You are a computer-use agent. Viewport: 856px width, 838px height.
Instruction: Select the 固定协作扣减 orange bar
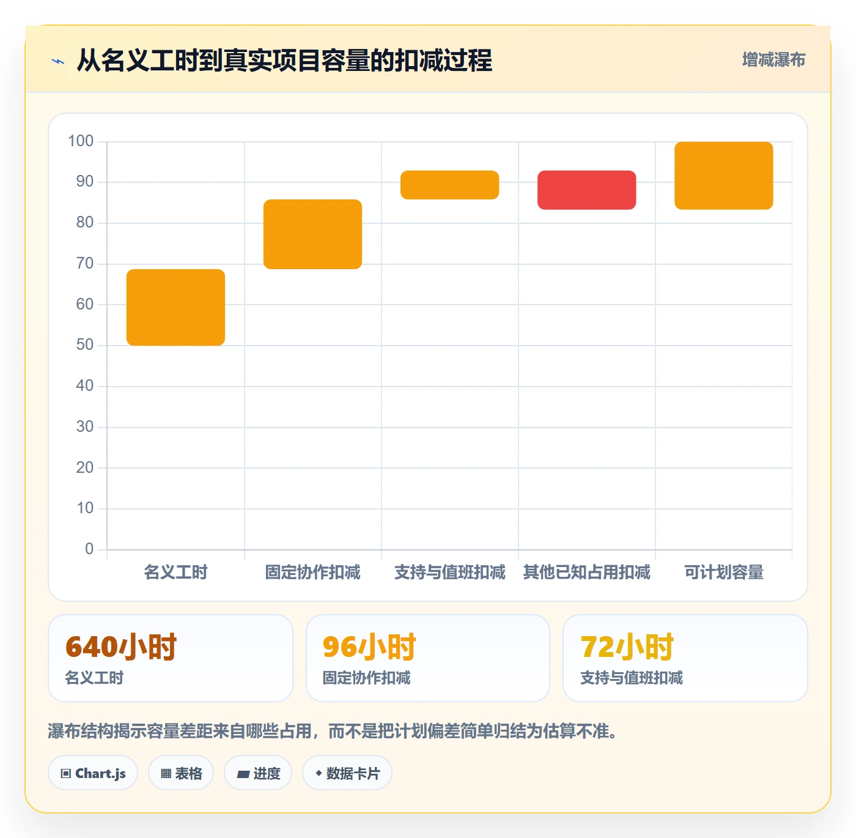312,234
